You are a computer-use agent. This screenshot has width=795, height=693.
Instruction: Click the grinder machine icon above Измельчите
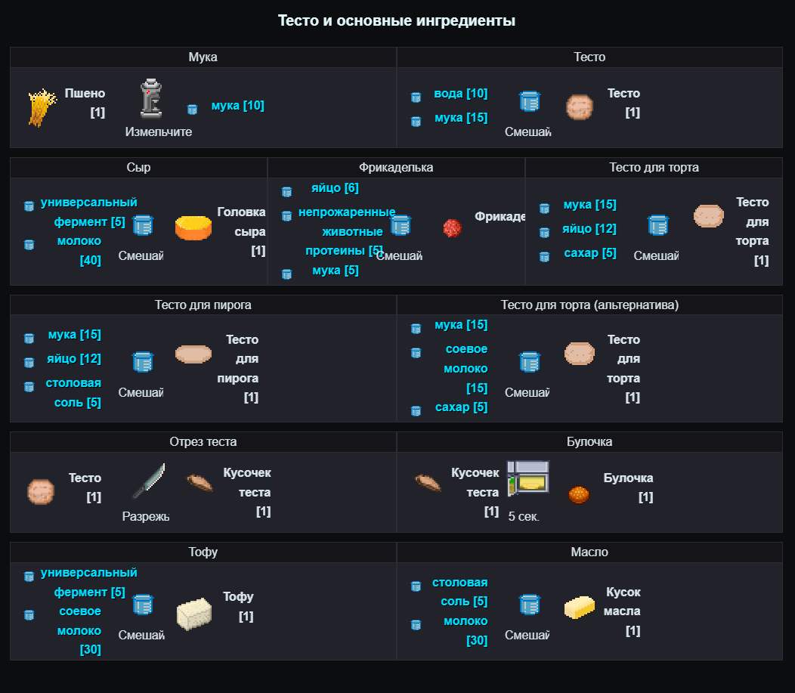[x=150, y=99]
